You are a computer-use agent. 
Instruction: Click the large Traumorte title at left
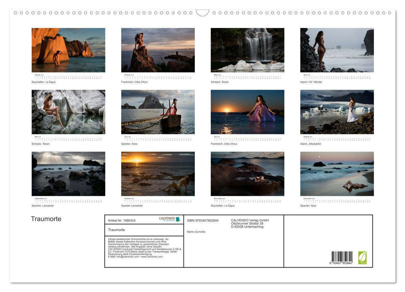coord(46,219)
